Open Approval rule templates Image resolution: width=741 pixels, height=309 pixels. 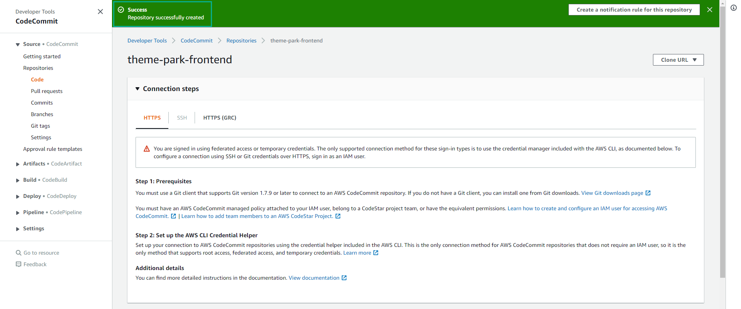tap(53, 149)
